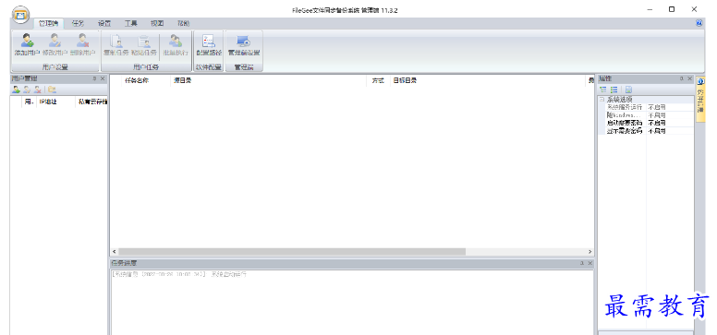The width and height of the screenshot is (717, 335).
Task: Click the 粘贴任务 ribbon icon
Action: 144,45
